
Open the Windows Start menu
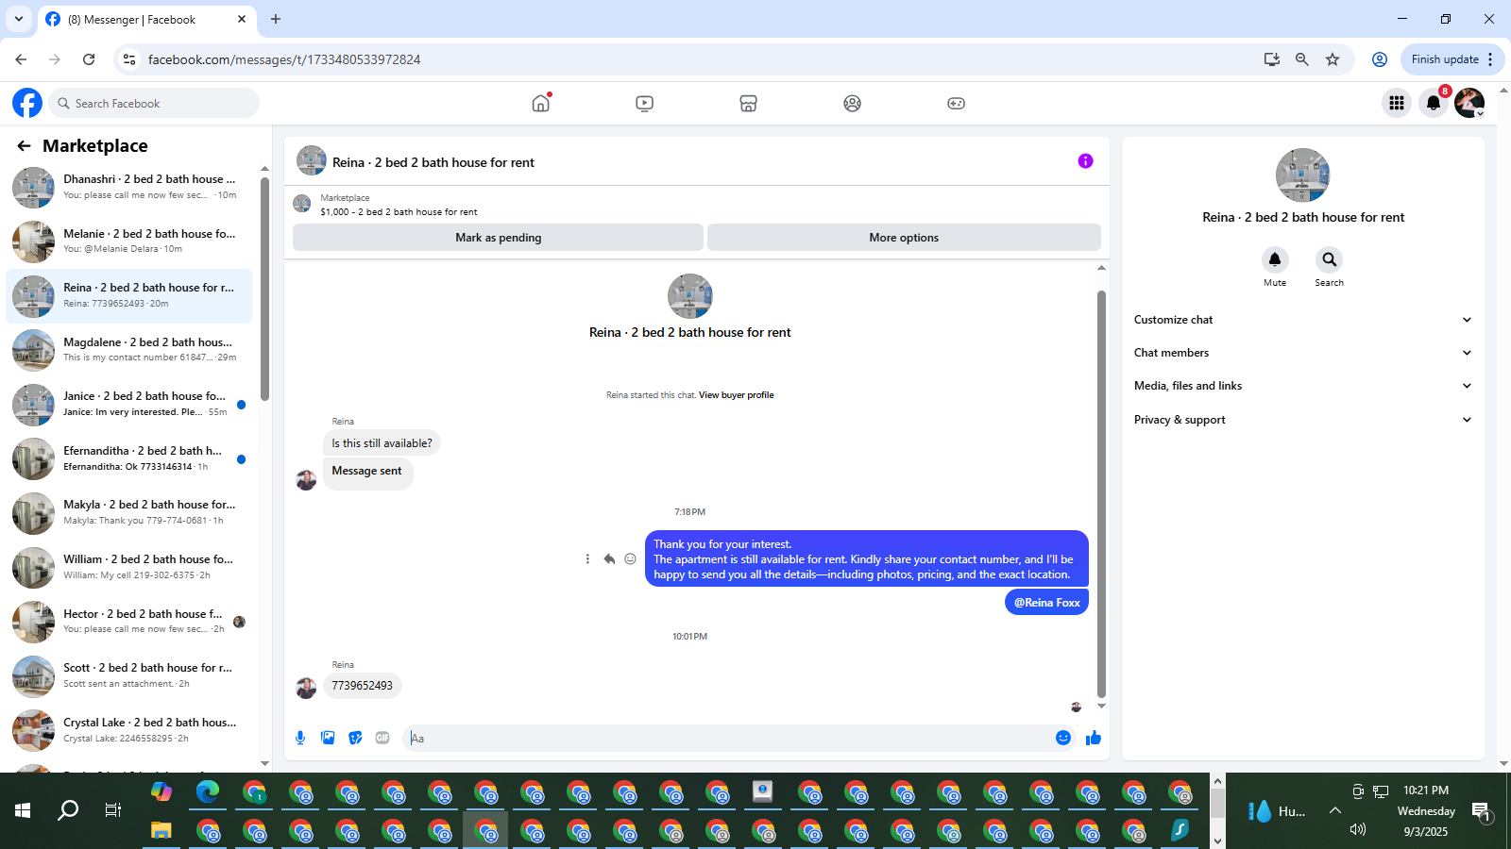23,810
